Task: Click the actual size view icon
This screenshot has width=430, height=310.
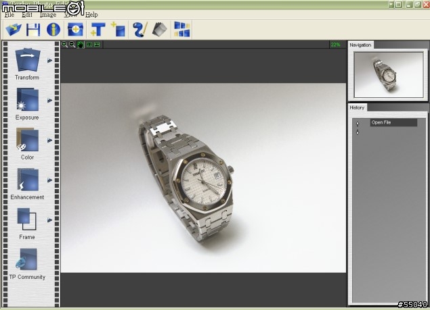Action: pos(89,45)
